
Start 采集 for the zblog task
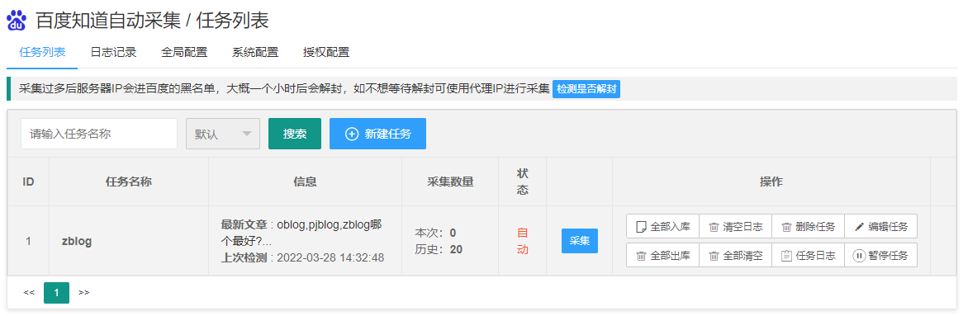(x=580, y=241)
